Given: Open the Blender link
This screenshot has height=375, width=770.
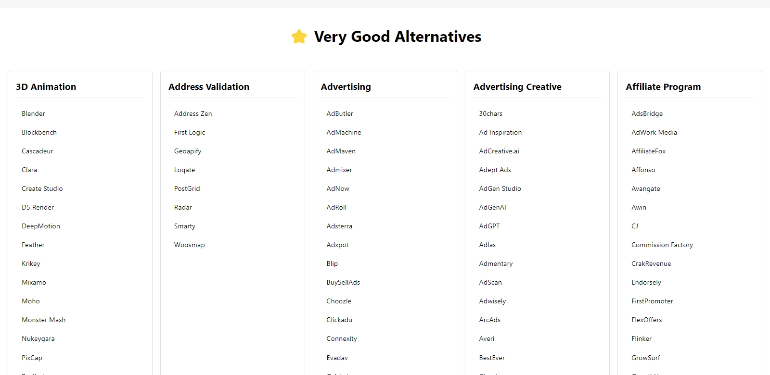Looking at the screenshot, I should (33, 113).
